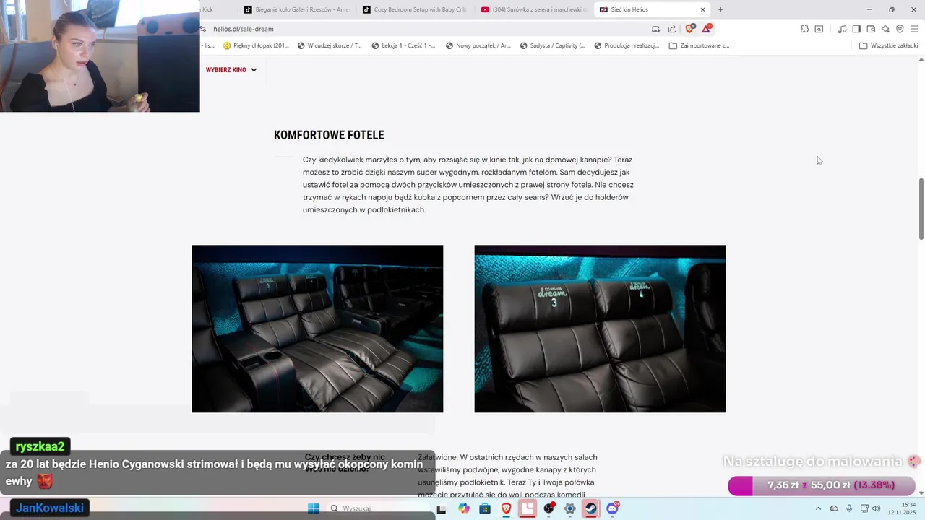
Task: Click the ryszkaa2 chat username
Action: click(x=40, y=446)
